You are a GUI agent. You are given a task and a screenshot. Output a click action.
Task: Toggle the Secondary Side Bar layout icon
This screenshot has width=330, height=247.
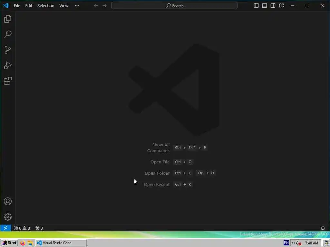click(x=273, y=6)
